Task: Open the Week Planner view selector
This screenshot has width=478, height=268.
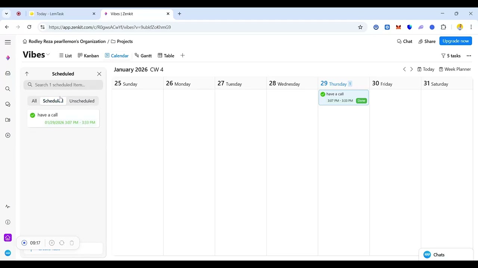Action: point(455,69)
